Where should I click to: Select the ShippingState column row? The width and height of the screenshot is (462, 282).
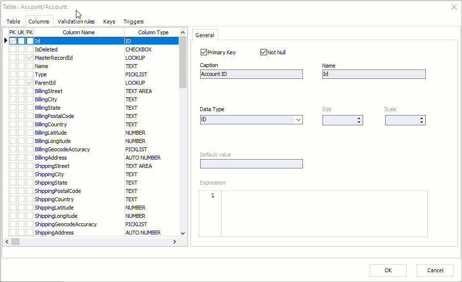[x=93, y=183]
